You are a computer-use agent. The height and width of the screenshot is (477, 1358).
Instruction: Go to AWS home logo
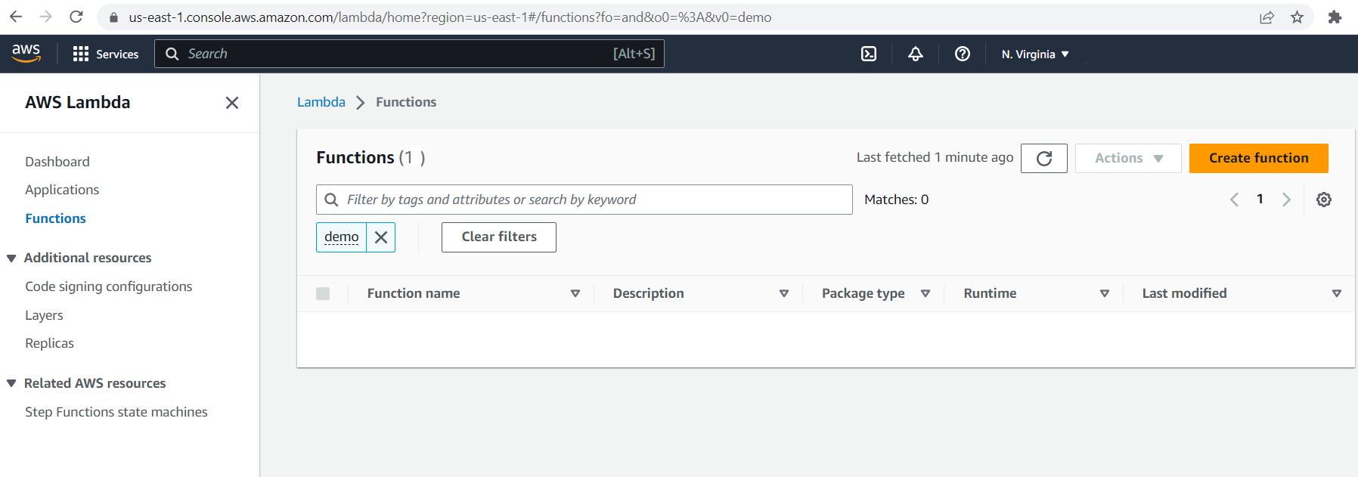click(26, 53)
